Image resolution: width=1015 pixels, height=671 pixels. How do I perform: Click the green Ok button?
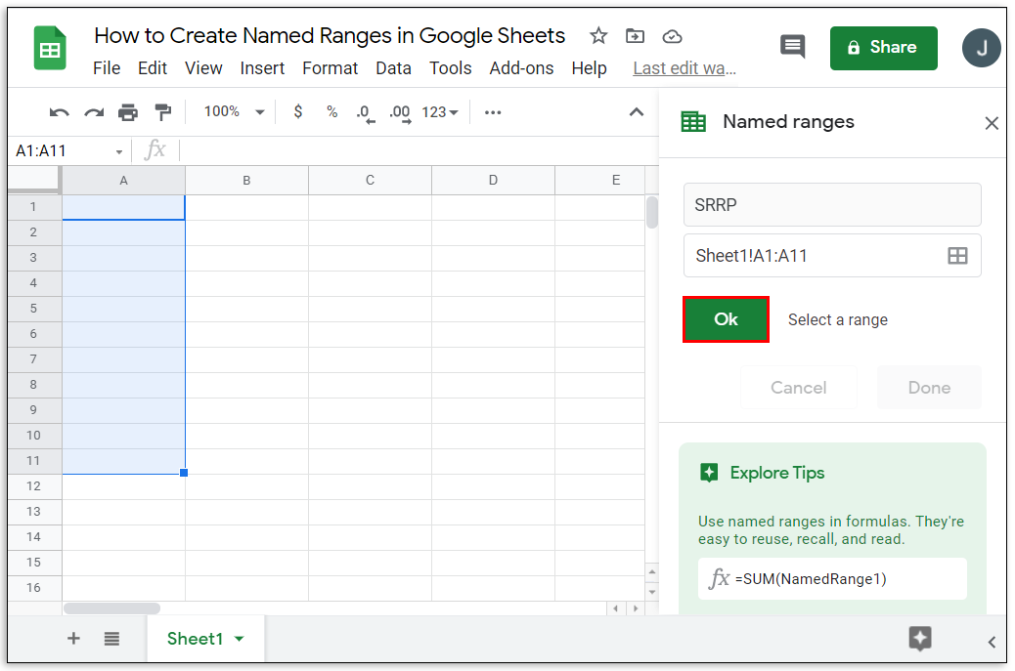[726, 319]
